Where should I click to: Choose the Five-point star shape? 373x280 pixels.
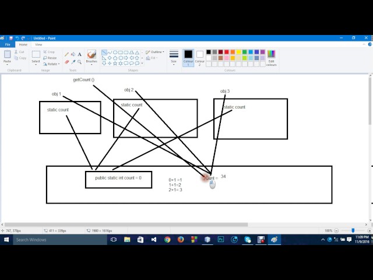click(115, 64)
